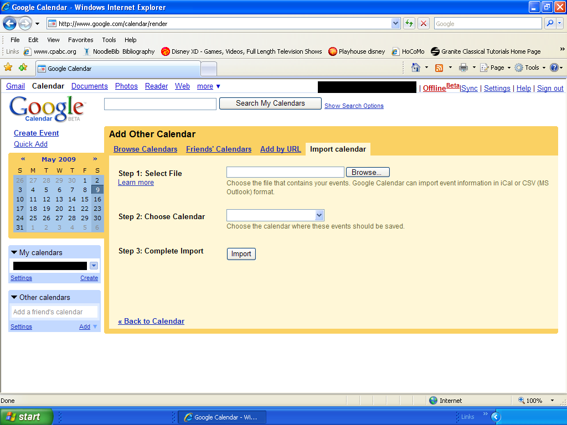Open the Playhouse disney bookmark
The image size is (567, 425).
[357, 51]
